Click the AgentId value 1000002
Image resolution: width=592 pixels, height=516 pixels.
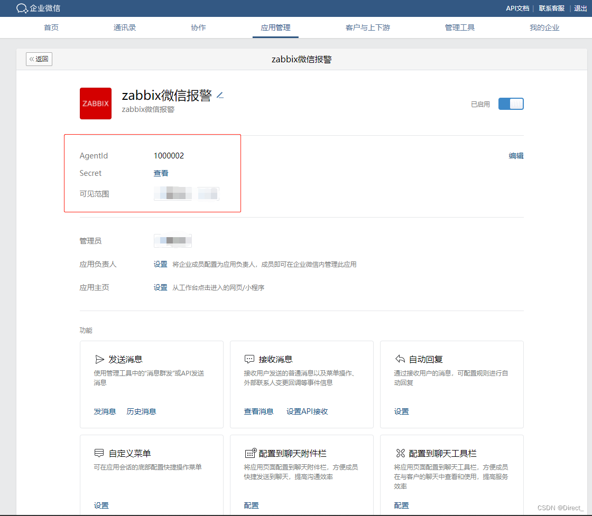click(x=169, y=156)
